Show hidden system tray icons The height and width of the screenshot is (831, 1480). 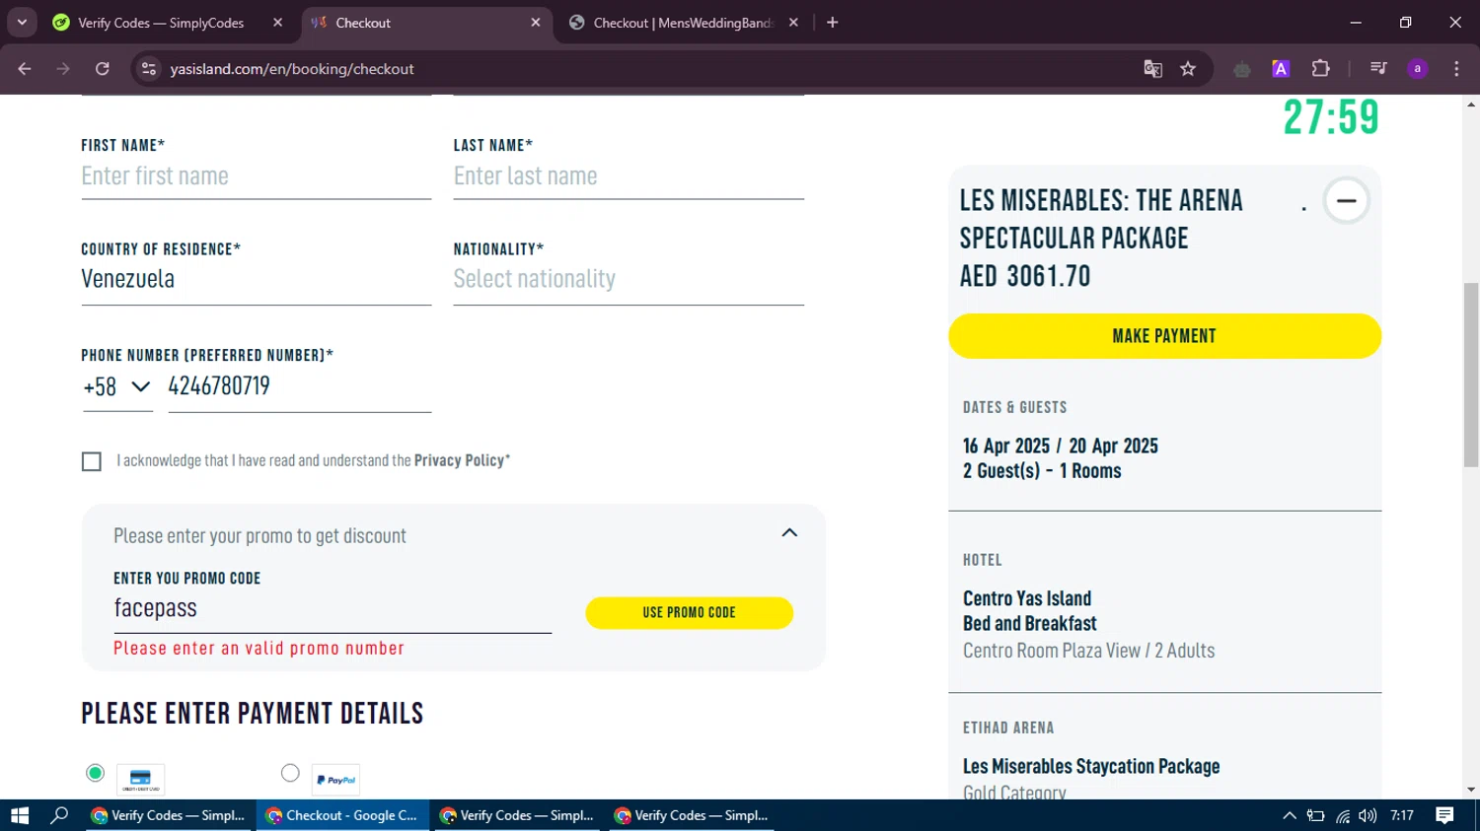coord(1290,815)
